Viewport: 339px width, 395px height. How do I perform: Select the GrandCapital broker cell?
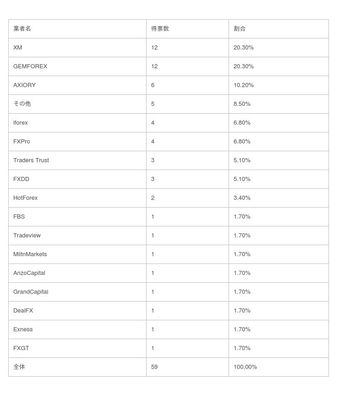(31, 291)
